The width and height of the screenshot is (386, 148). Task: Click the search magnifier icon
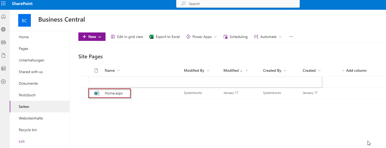click(x=183, y=4)
